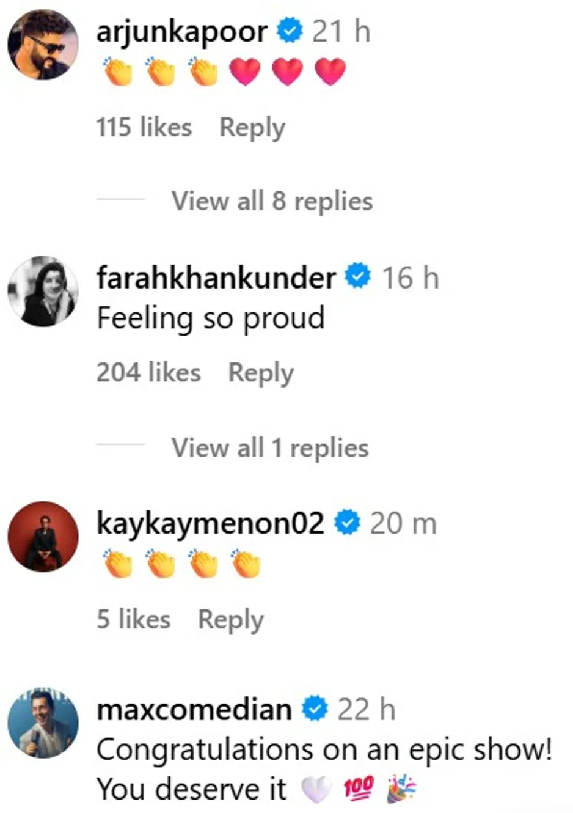
Task: Expand View all 1 replies
Action: pyautogui.click(x=269, y=447)
